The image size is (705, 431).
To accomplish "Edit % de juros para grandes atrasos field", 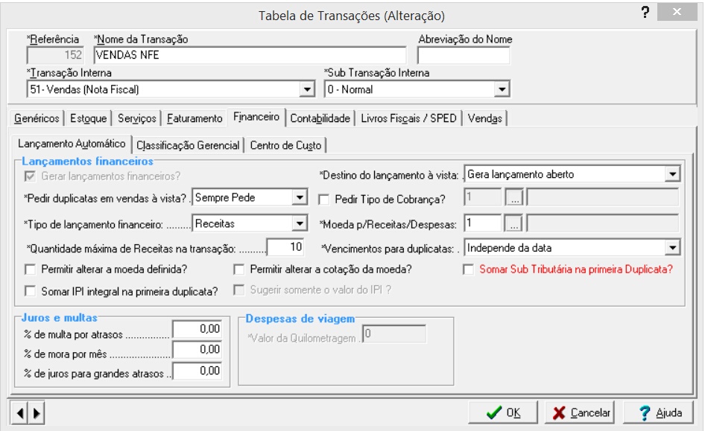I will tap(197, 371).
